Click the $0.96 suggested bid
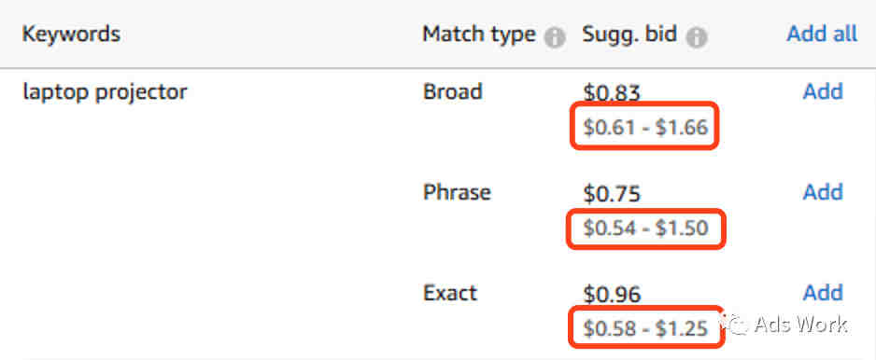The image size is (876, 360). (x=612, y=294)
